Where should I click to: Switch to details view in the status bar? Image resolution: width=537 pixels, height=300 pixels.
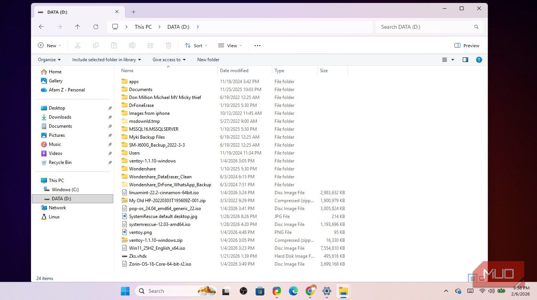473,278
